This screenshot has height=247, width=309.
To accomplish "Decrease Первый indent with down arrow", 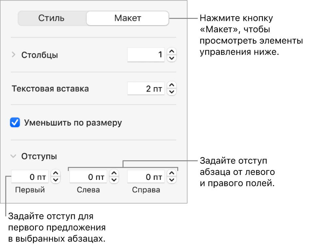I will [56, 180].
